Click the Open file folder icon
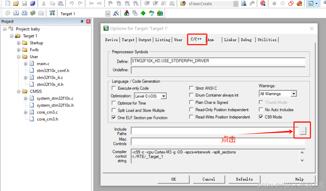326x191 pixels. click(16, 3)
